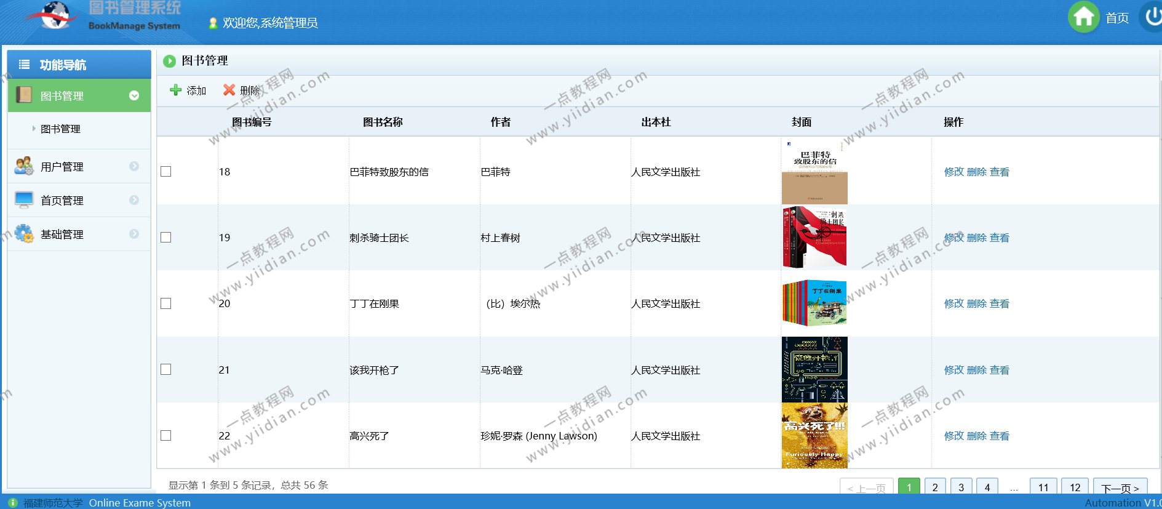
Task: Click cover thumbnail of 高兴死了
Action: [x=814, y=435]
